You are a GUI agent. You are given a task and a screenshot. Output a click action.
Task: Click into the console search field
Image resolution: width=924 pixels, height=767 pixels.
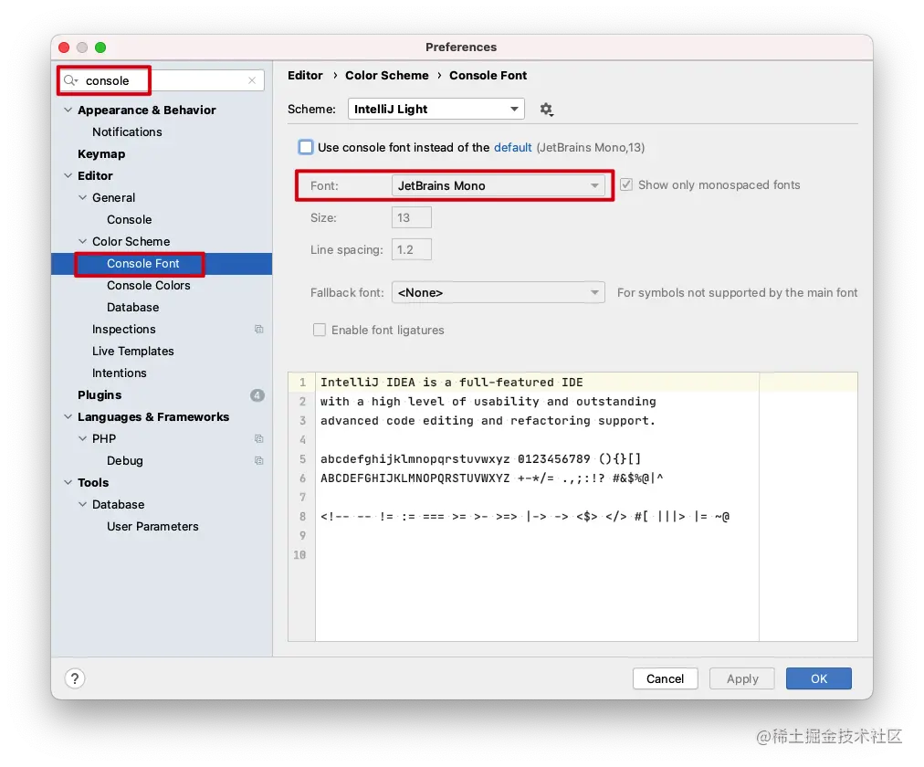pos(161,80)
